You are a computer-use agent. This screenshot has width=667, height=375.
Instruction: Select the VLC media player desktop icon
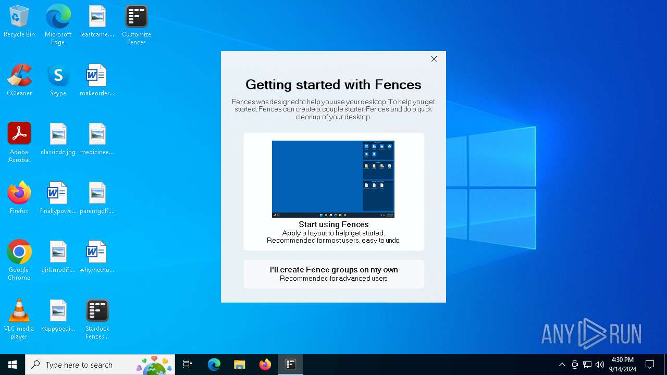coord(19,319)
